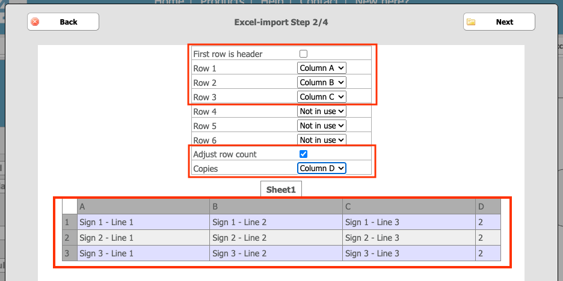Open the Row 4 Not in use dropdown
The image size is (563, 281).
[x=322, y=111]
